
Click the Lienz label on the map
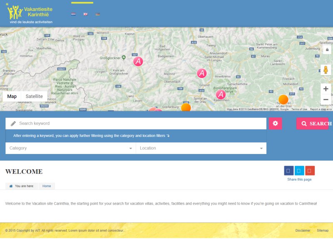pos(130,96)
